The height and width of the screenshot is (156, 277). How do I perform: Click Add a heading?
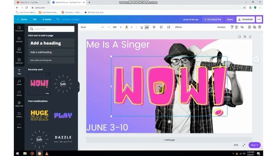51,43
